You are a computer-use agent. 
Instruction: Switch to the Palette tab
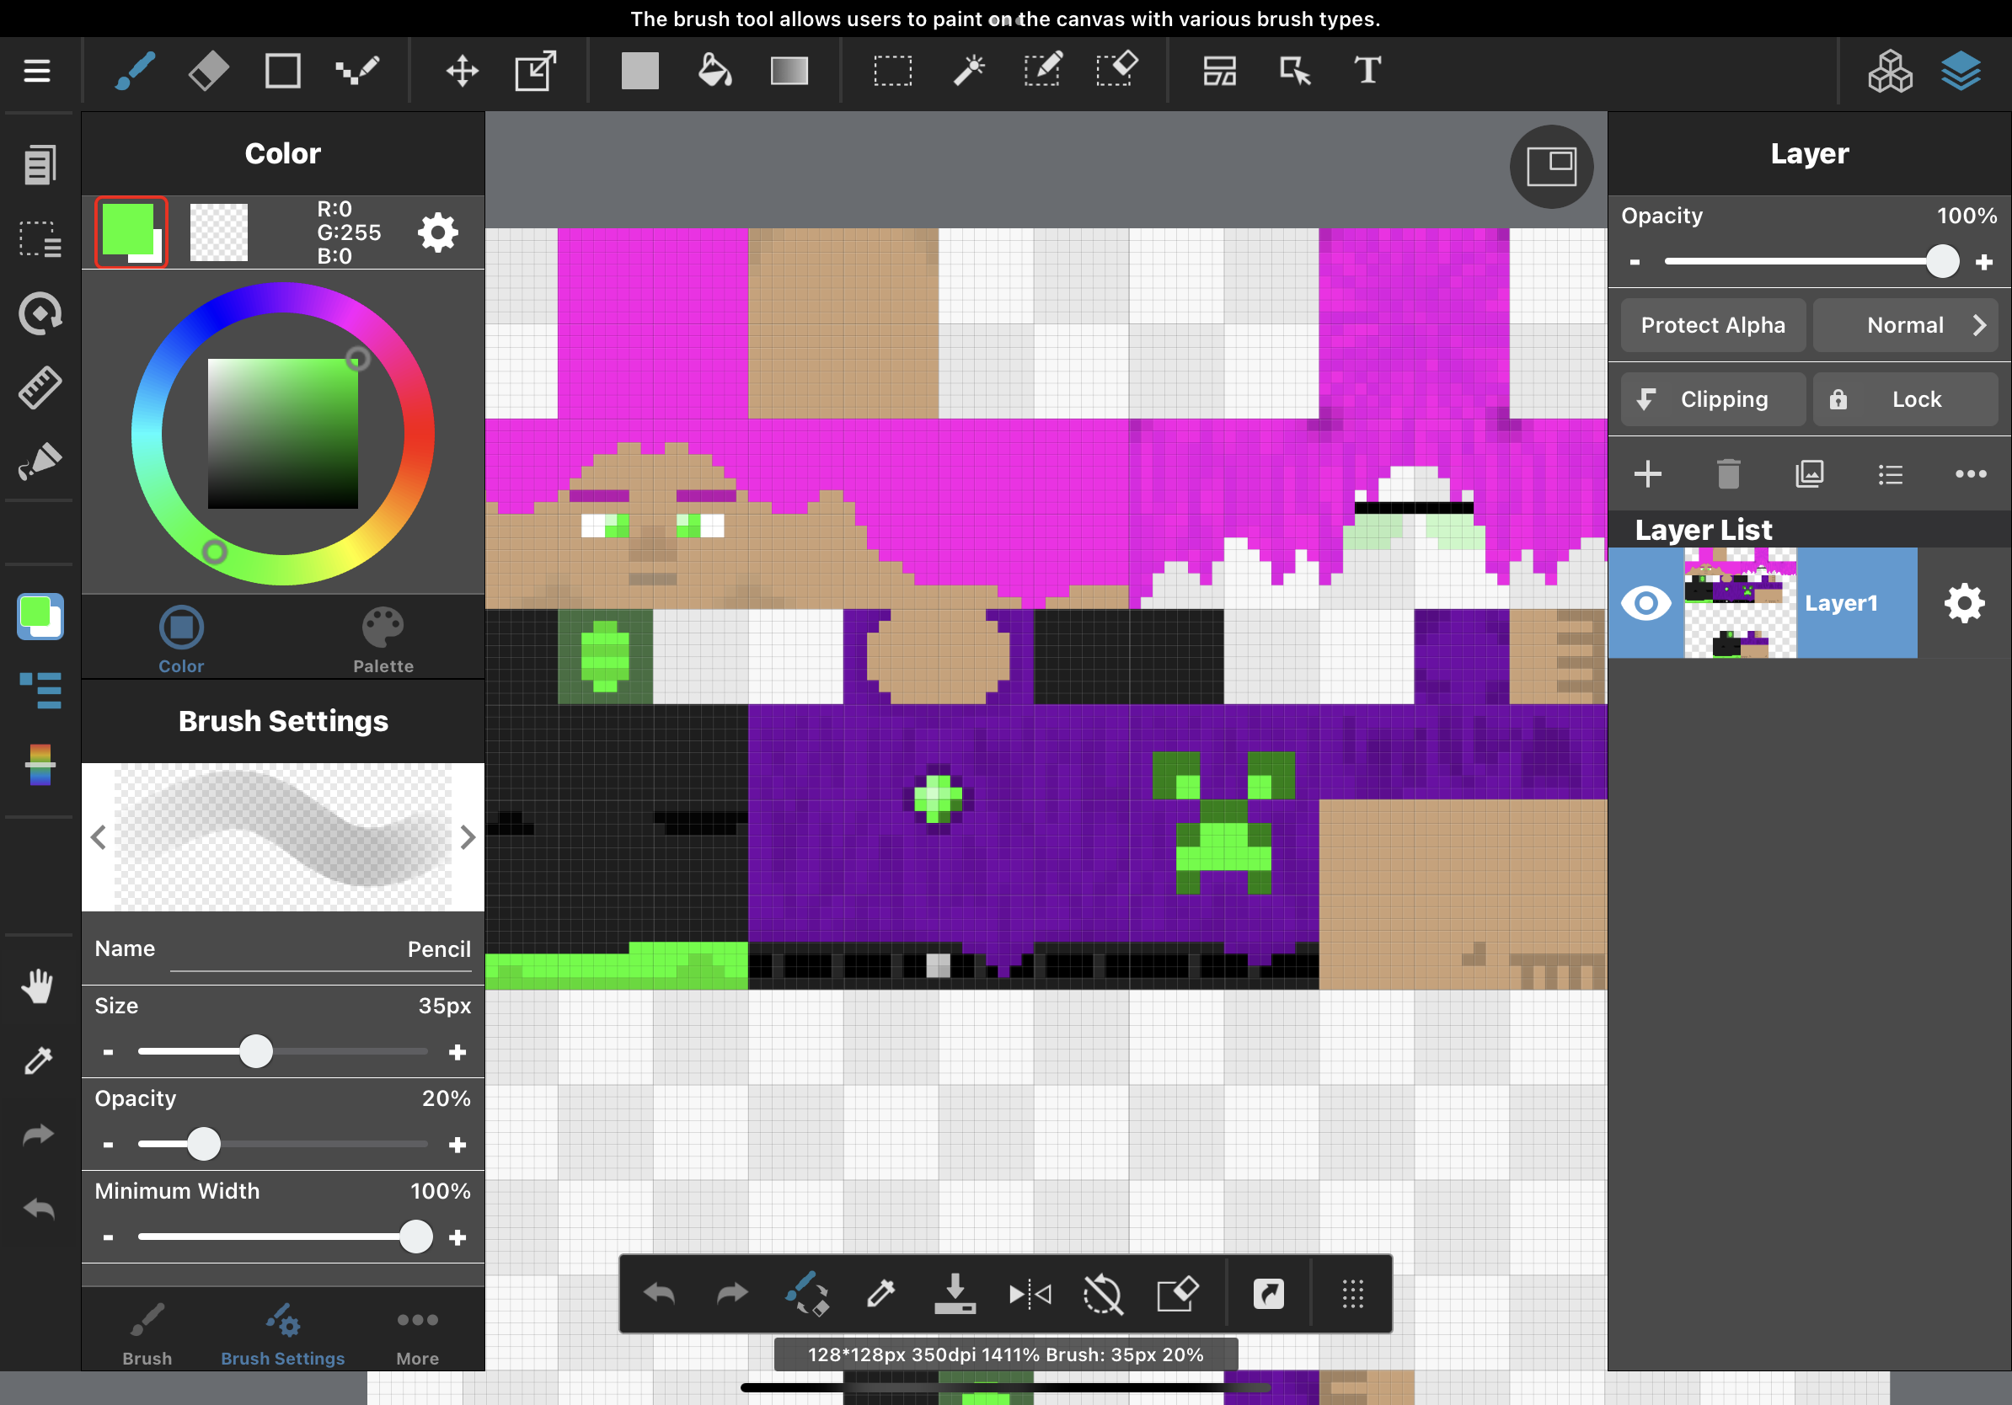pos(383,640)
